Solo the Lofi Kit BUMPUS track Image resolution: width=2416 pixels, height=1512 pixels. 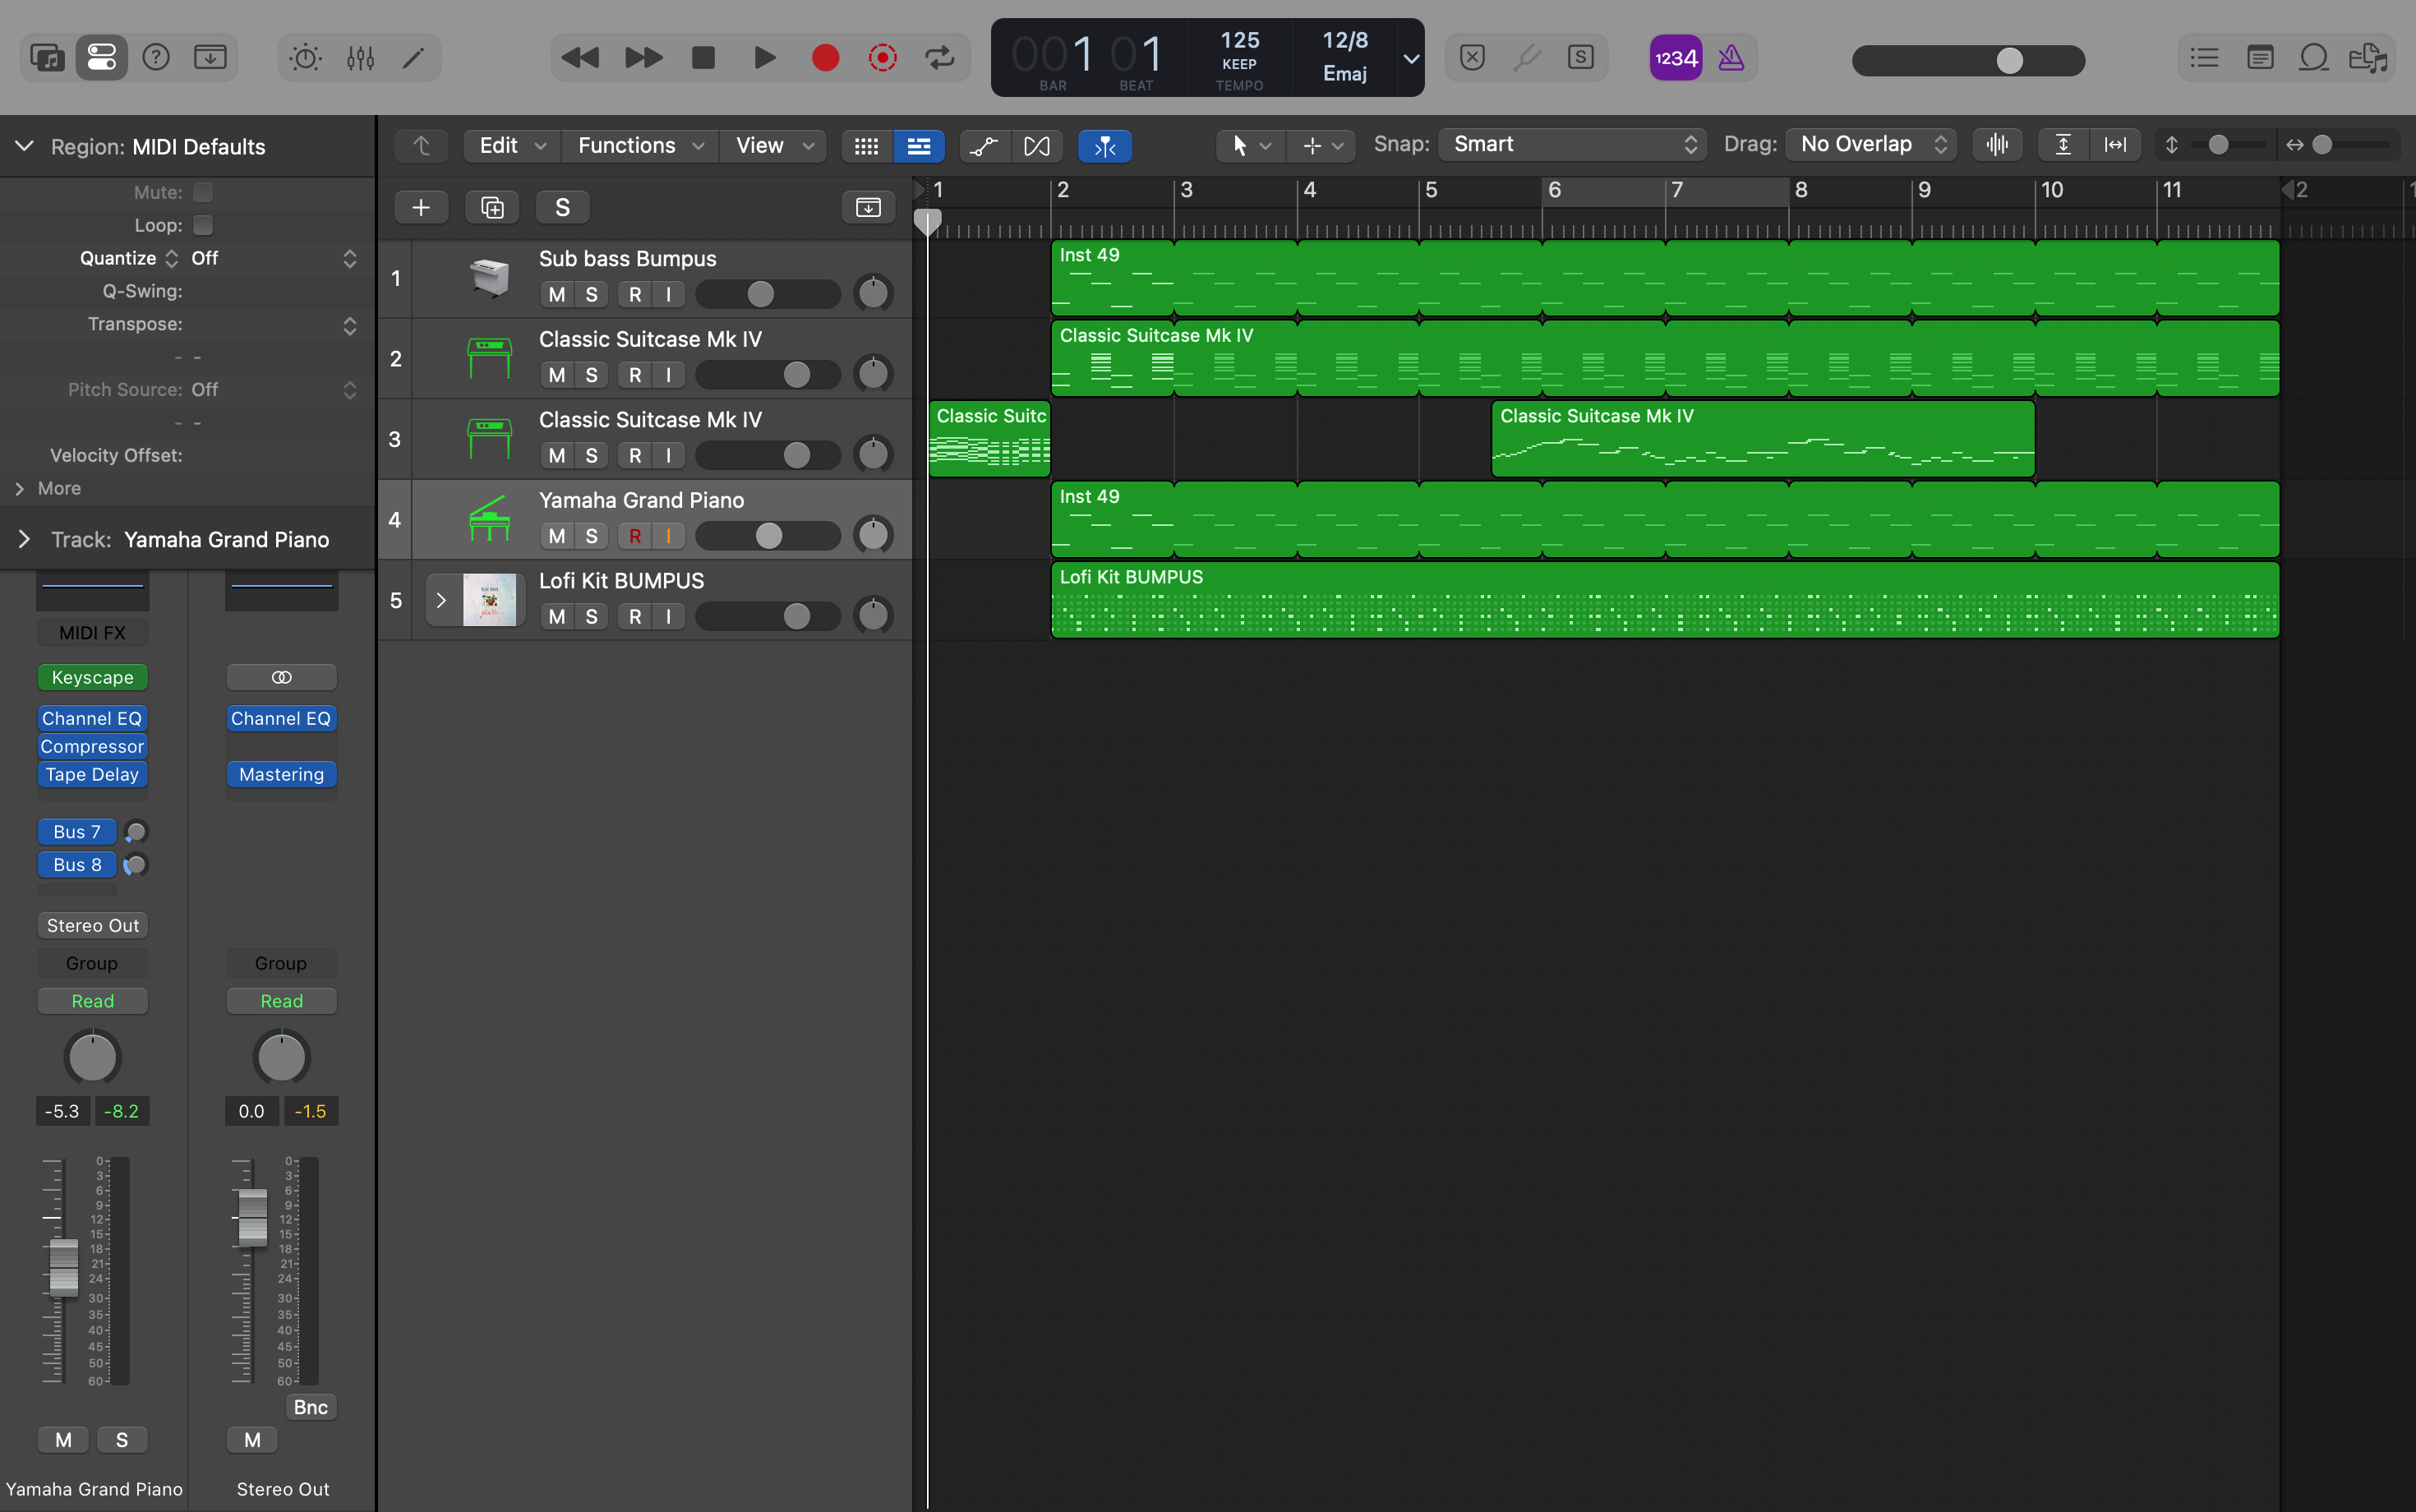(x=591, y=616)
